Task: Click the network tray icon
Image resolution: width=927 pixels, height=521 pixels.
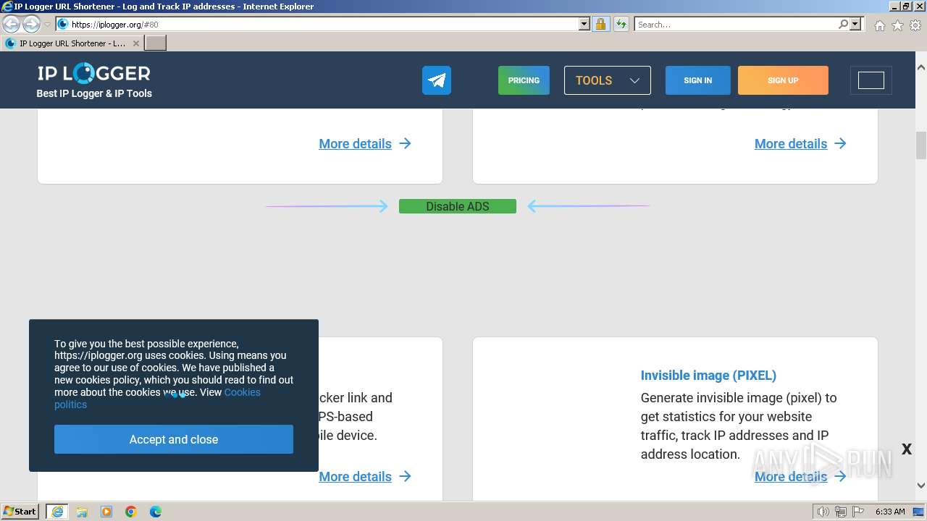Action: [840, 512]
